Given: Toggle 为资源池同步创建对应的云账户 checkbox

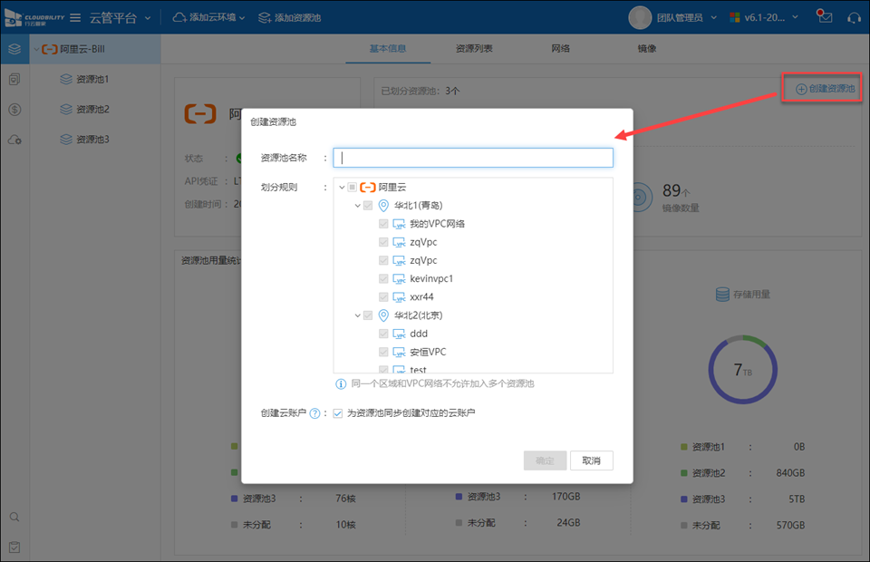Looking at the screenshot, I should coord(337,413).
